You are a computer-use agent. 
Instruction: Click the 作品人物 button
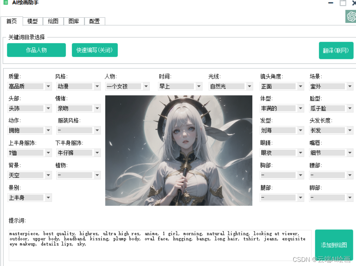point(36,50)
